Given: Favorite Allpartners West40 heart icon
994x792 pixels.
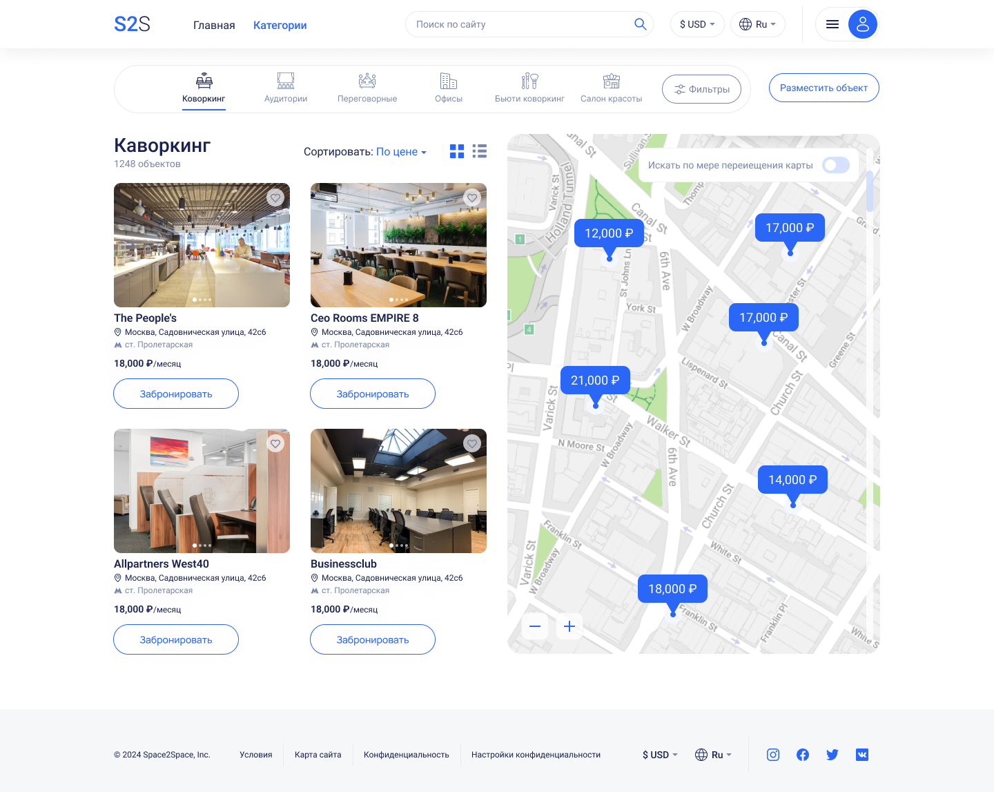Looking at the screenshot, I should tap(275, 443).
